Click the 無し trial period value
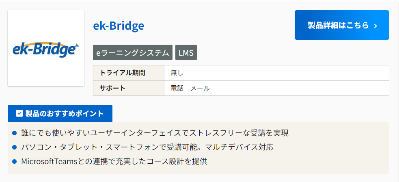Screen dimensions: 399x182 pyautogui.click(x=177, y=73)
